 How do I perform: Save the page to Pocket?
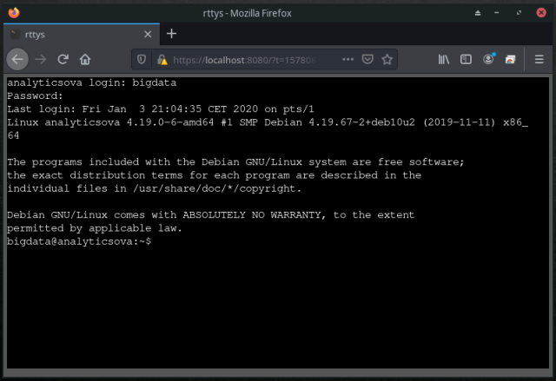[x=367, y=59]
